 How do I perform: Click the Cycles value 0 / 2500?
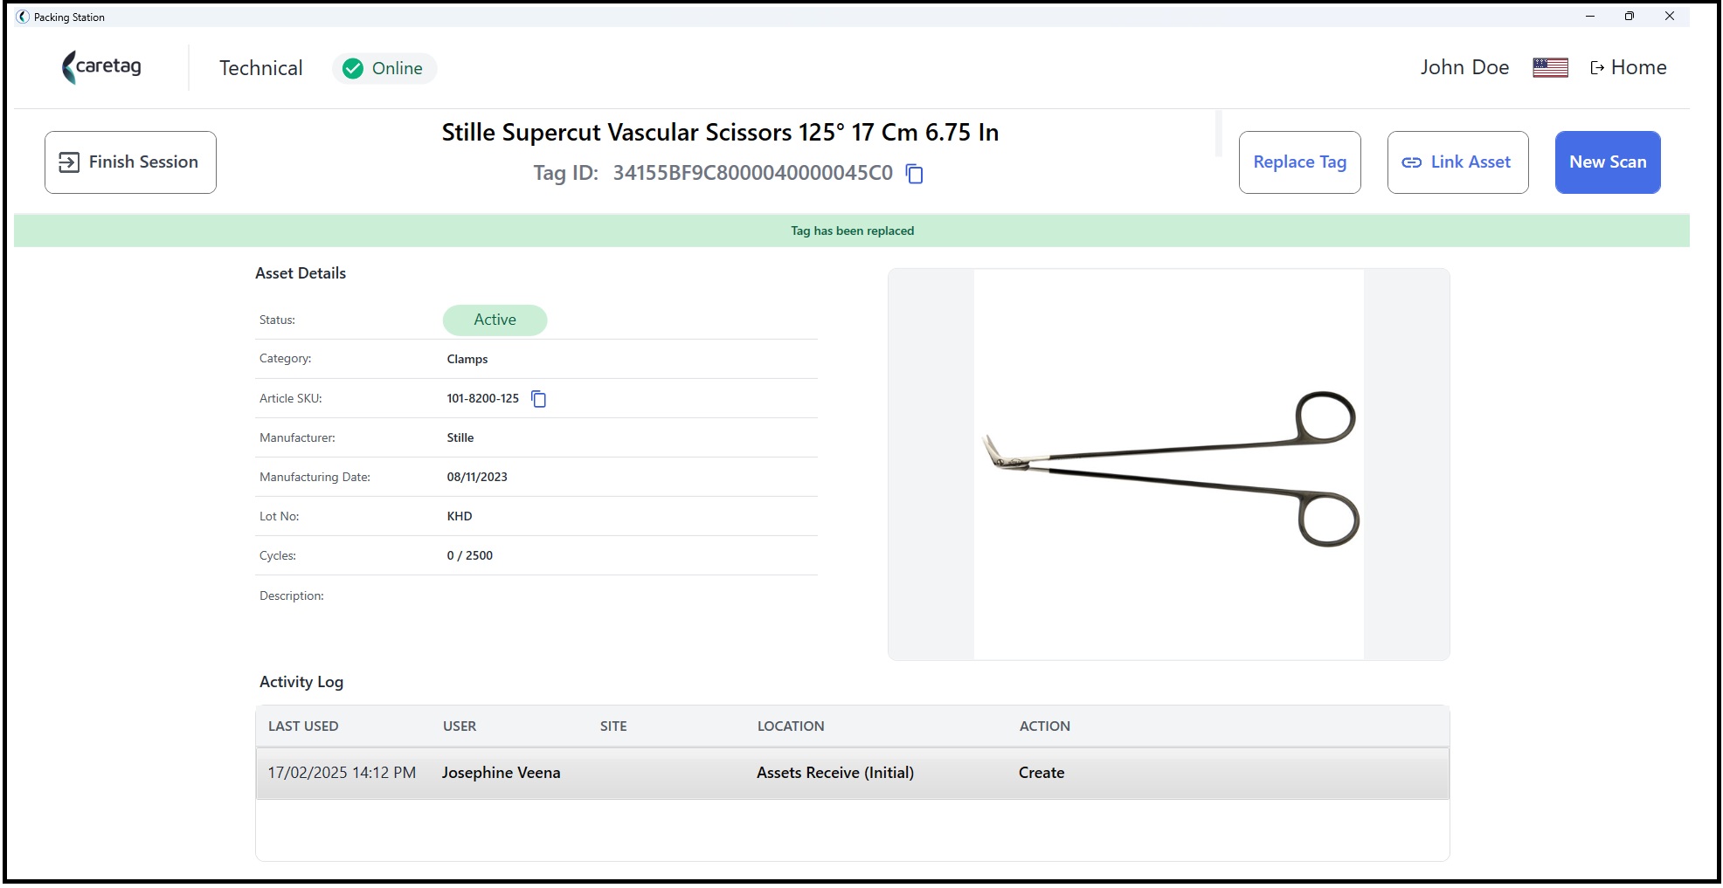coord(470,555)
